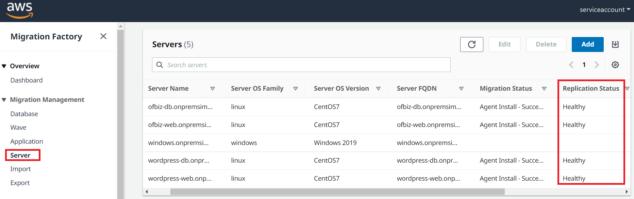Select the windows.onpremsi server name
Image resolution: width=634 pixels, height=199 pixels.
pyautogui.click(x=178, y=143)
